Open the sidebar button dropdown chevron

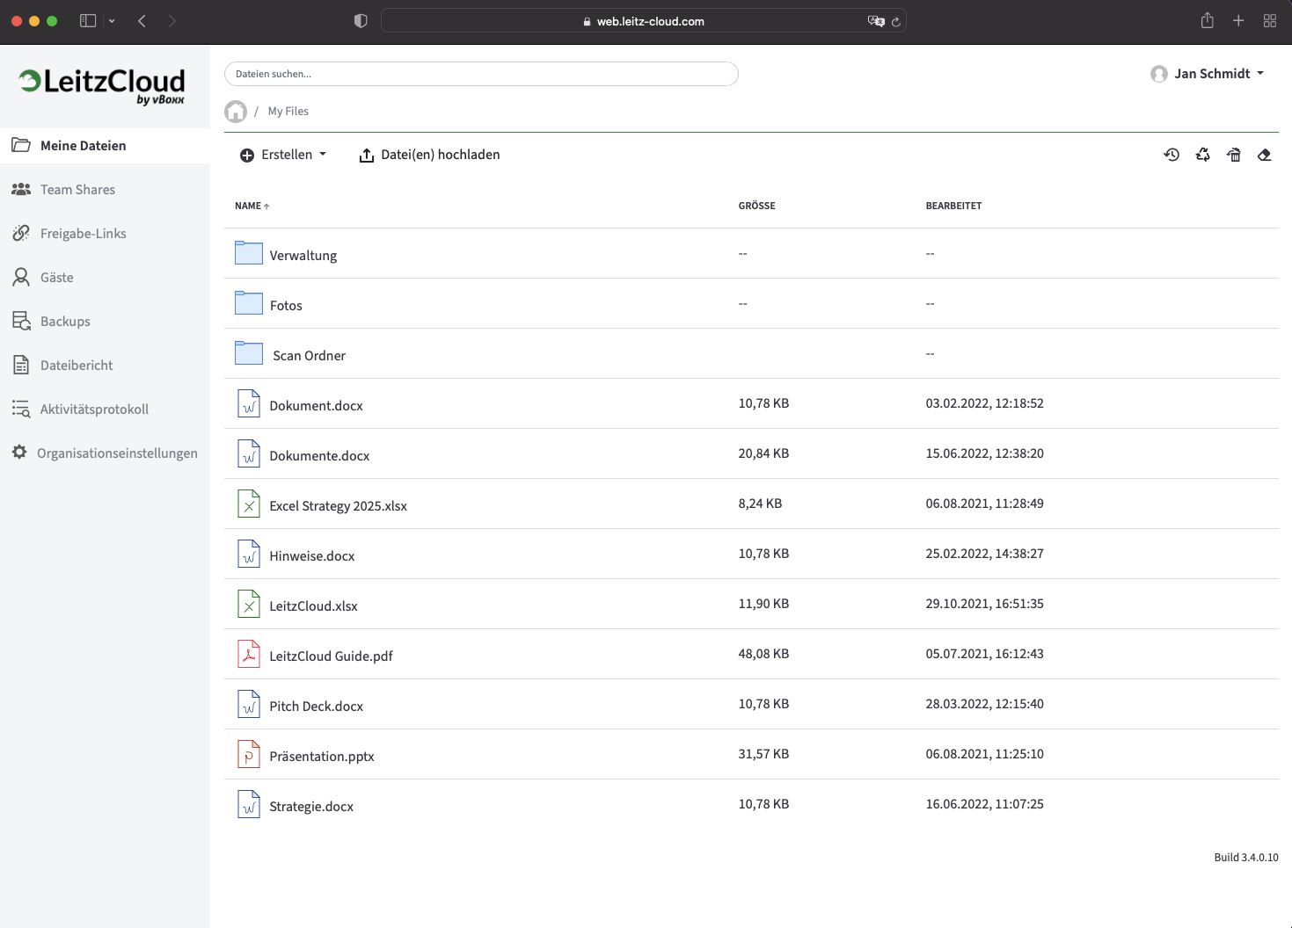pos(112,21)
